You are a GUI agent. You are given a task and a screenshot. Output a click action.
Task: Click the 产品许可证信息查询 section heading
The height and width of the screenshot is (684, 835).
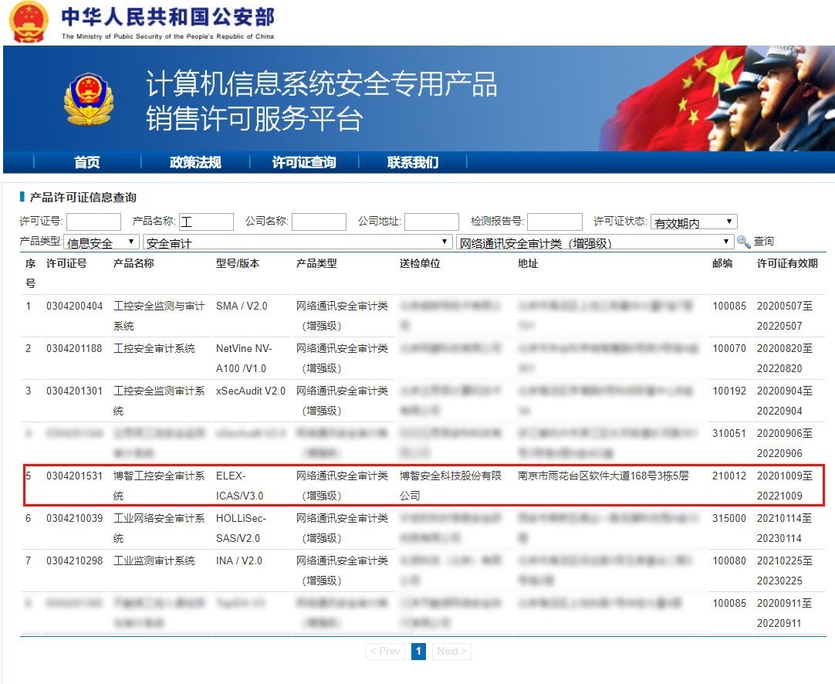tap(83, 197)
